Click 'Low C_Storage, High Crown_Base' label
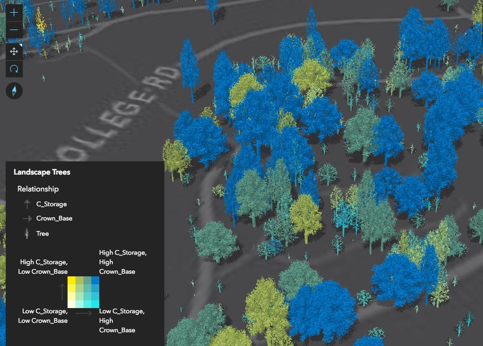Screen dimensions: 483x346 (122, 321)
